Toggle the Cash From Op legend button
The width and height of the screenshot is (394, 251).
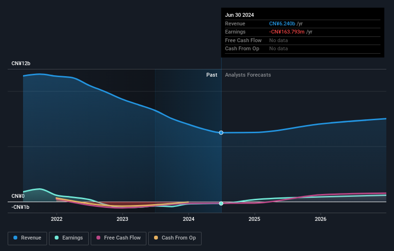tap(175, 238)
